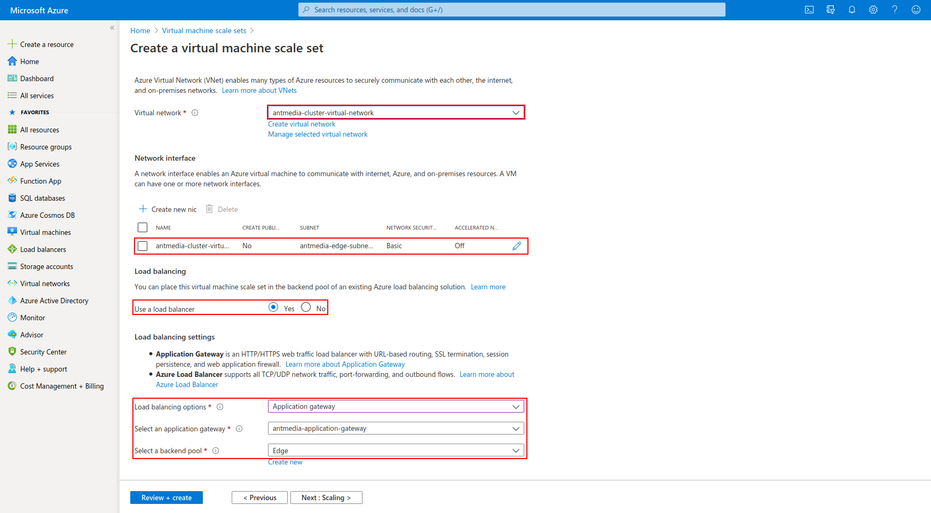Click Manage selected virtual network link
Image resolution: width=931 pixels, height=513 pixels.
pyautogui.click(x=318, y=134)
